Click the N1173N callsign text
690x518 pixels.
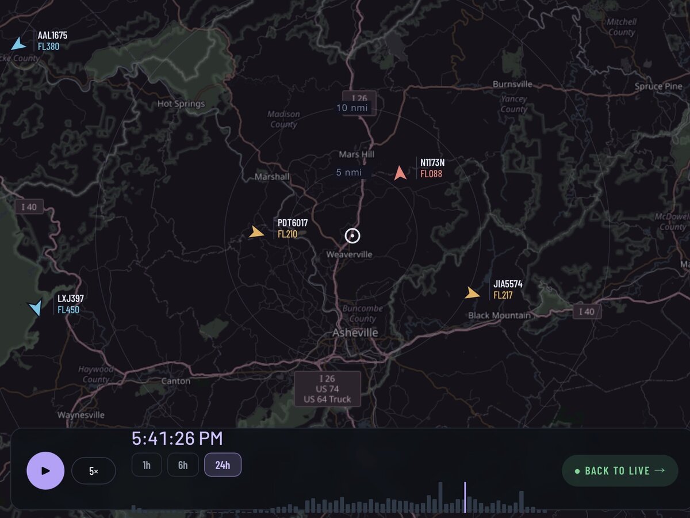[432, 163]
